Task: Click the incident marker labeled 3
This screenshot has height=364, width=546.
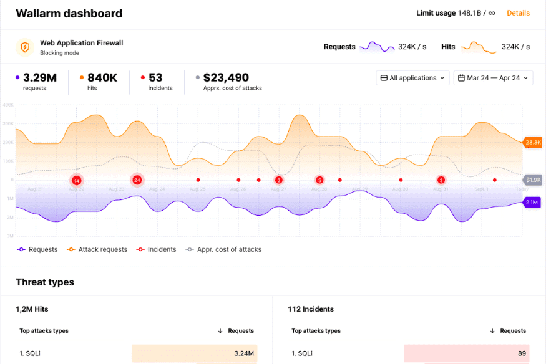Action: tap(441, 180)
